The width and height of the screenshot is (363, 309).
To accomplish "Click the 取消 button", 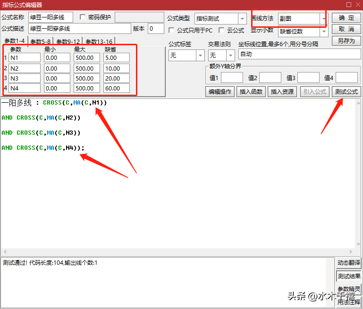I will (346, 29).
